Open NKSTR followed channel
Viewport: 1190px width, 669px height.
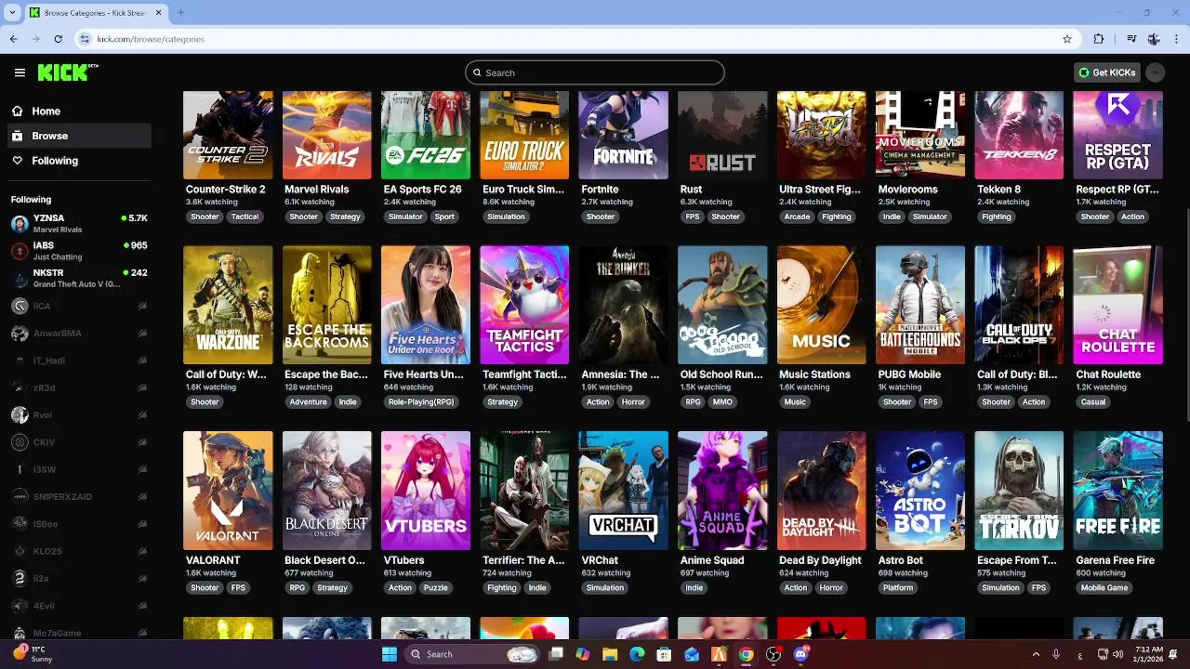(79, 278)
